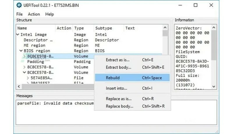Collapse the BIOS region tree node
233x134 pixels.
(21, 51)
